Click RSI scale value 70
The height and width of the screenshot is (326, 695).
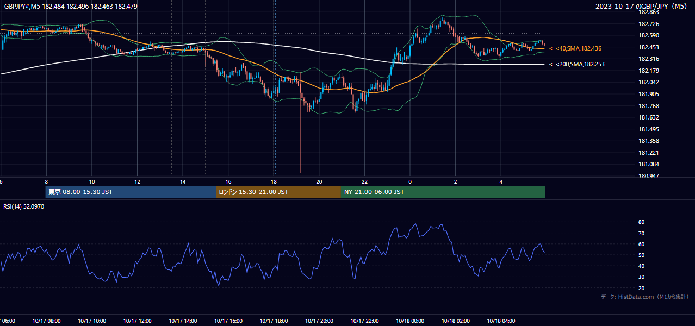coord(641,233)
